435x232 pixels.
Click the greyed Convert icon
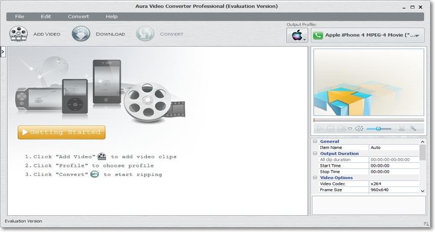point(145,34)
